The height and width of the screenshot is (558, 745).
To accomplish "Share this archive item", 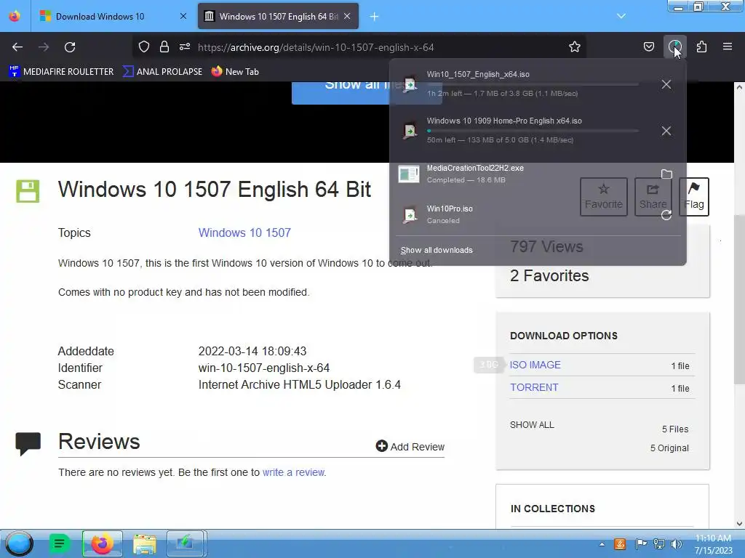I will pyautogui.click(x=653, y=196).
